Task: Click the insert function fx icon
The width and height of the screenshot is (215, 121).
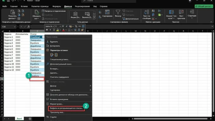Action: [x=28, y=27]
